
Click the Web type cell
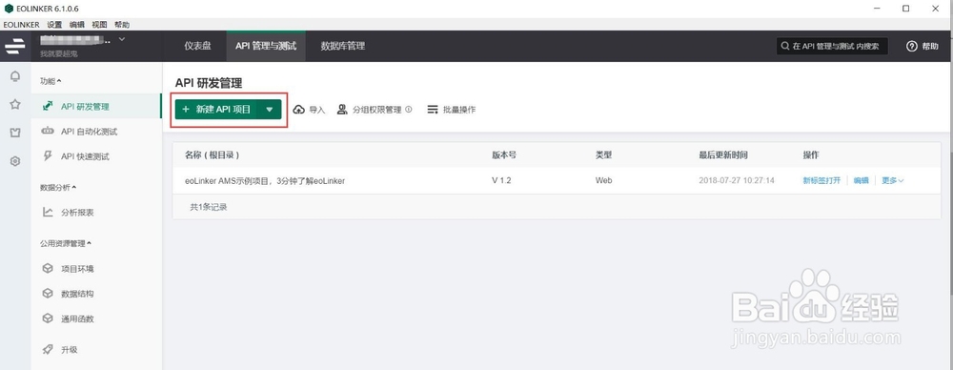click(x=603, y=181)
